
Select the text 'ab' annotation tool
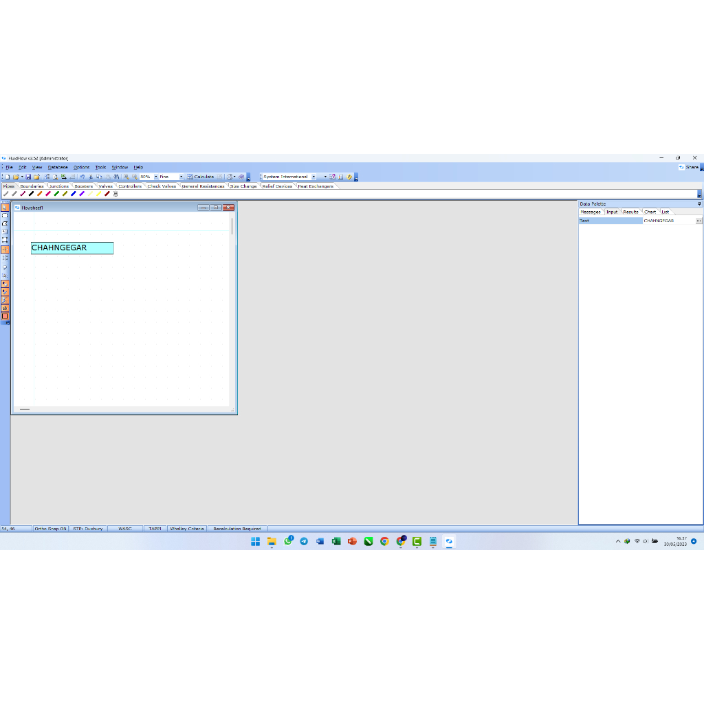[5, 308]
